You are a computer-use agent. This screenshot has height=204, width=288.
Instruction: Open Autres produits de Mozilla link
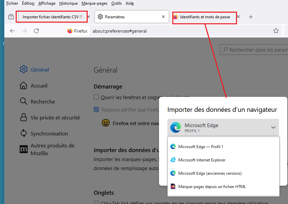(47, 149)
